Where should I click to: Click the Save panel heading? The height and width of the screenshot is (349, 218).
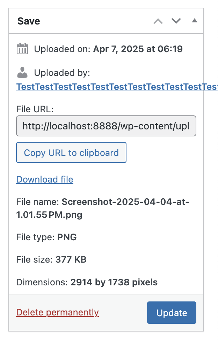29,21
